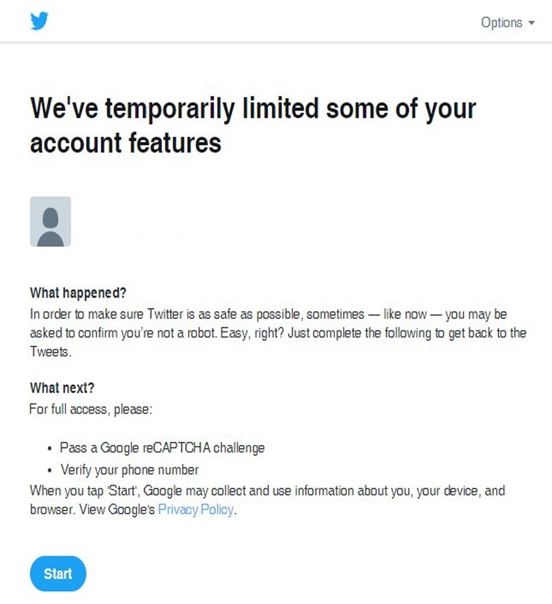552x604 pixels.
Task: Click the Twitter bird logo
Action: tap(39, 22)
